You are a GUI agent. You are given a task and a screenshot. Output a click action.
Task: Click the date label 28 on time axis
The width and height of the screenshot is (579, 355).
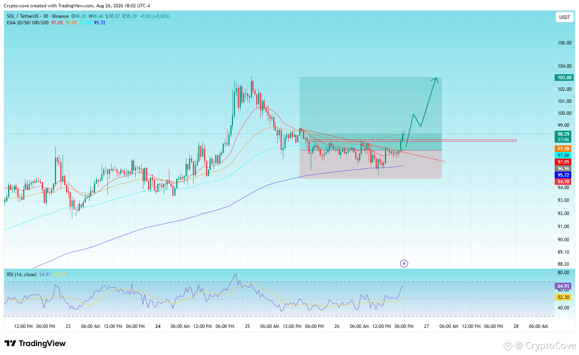[x=516, y=326]
